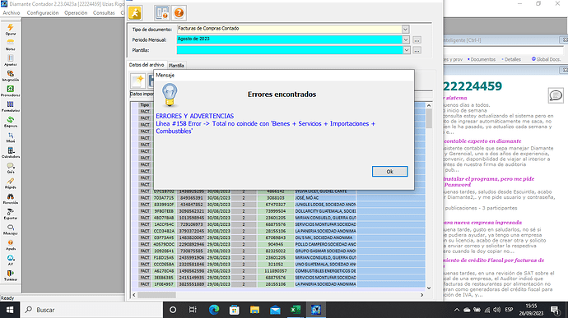
Task: Open the Calculadora sidebar icon
Action: pos(11,152)
